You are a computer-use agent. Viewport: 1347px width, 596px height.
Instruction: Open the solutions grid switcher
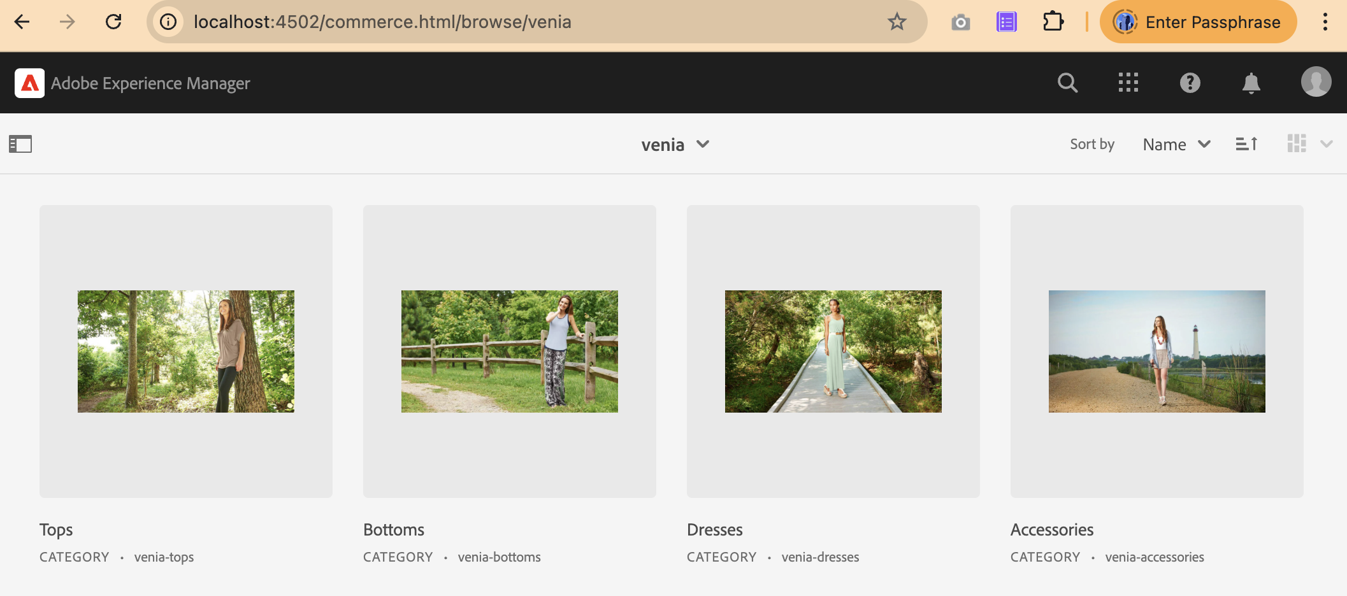pyautogui.click(x=1128, y=83)
